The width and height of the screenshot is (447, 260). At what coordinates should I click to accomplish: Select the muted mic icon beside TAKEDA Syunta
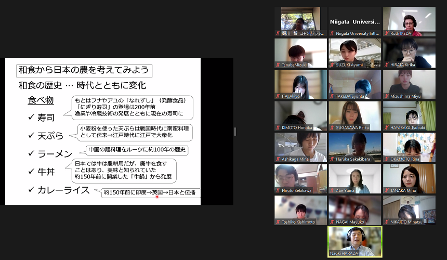(332, 96)
